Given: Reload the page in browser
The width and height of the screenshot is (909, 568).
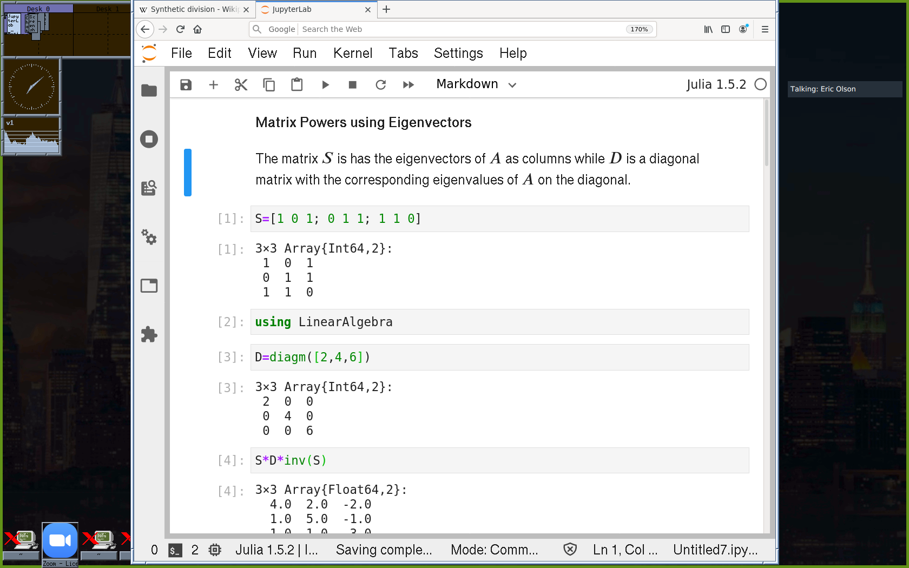Looking at the screenshot, I should [180, 29].
